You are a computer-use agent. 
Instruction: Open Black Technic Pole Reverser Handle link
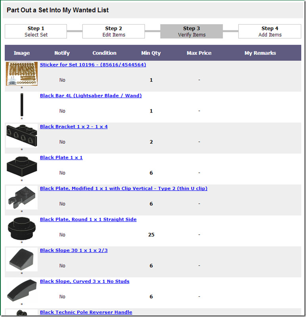[x=86, y=313]
